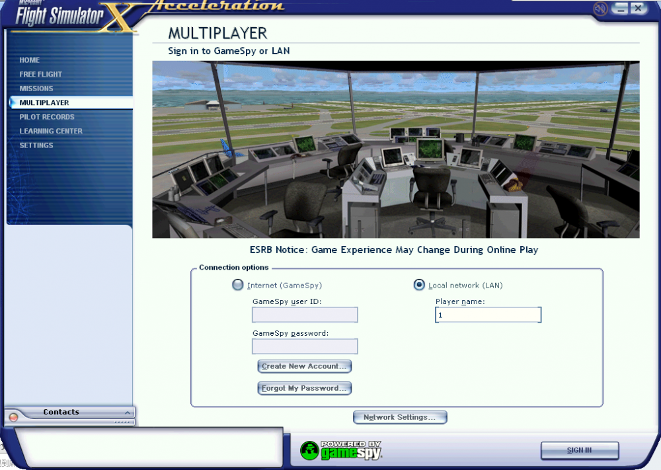The image size is (661, 470).
Task: Open Network Settings dialog
Action: [400, 418]
